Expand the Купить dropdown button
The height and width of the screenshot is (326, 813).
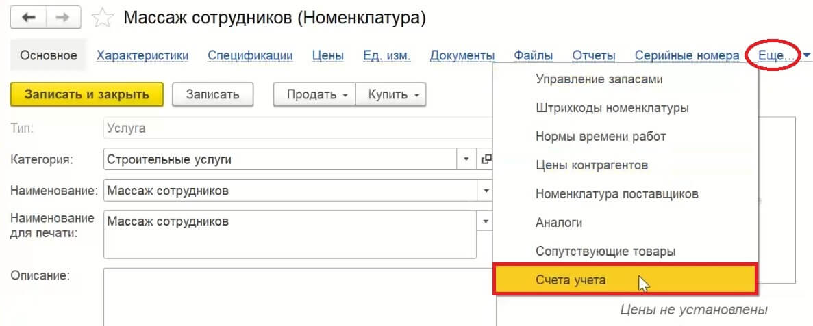[x=391, y=95]
